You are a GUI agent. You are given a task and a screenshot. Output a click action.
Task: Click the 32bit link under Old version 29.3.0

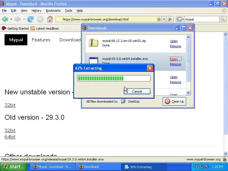coord(10,130)
